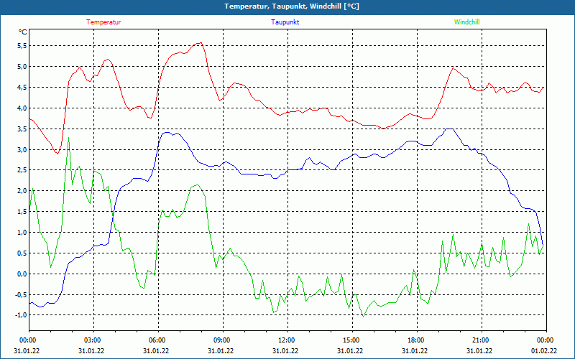Click the blue Taupunkt legend label
This screenshot has width=575, height=359.
click(x=285, y=22)
